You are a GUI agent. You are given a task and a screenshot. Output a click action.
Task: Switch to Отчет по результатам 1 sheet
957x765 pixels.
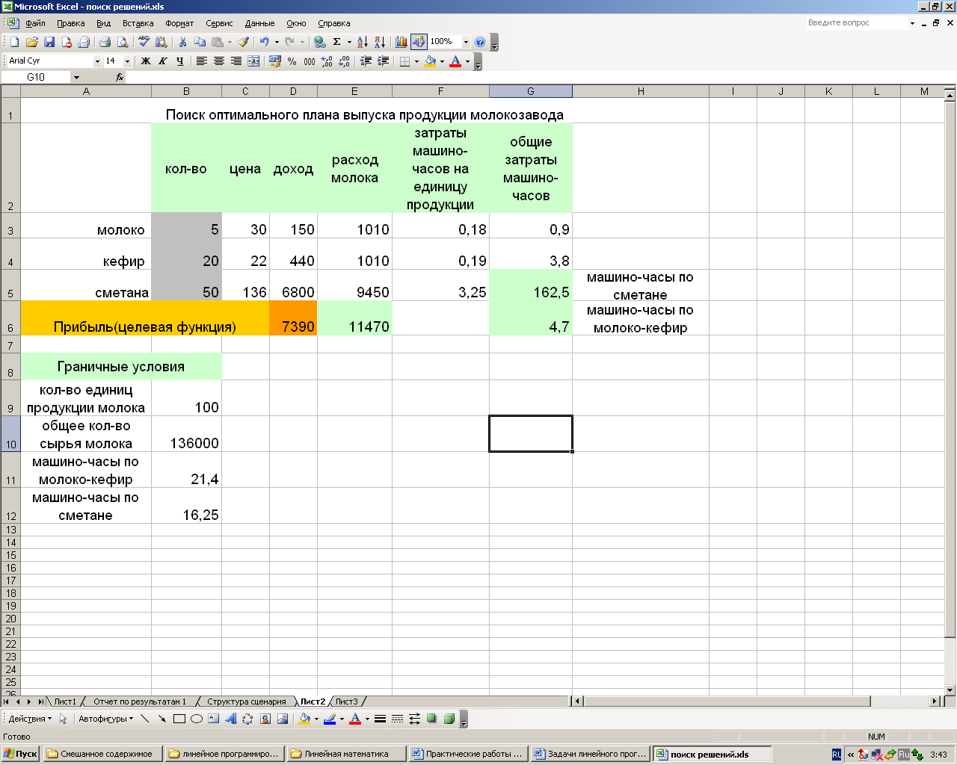tap(140, 701)
